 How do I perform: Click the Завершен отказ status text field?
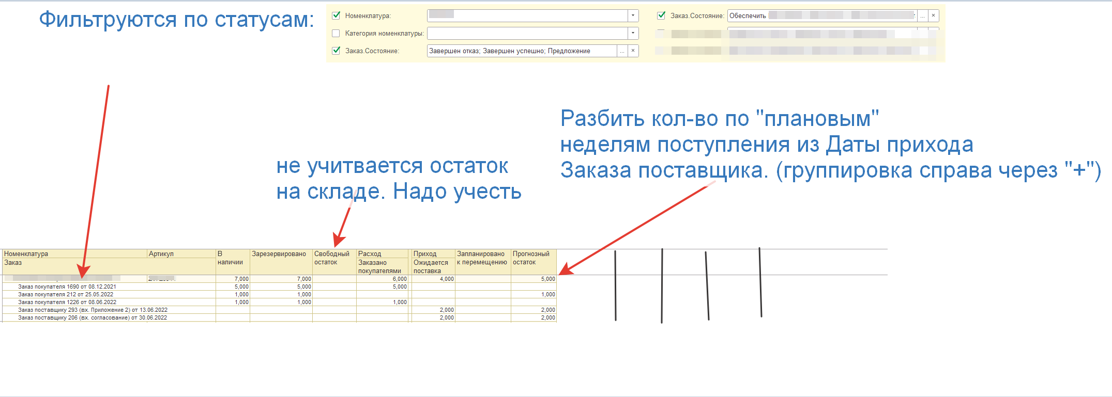[x=521, y=51]
